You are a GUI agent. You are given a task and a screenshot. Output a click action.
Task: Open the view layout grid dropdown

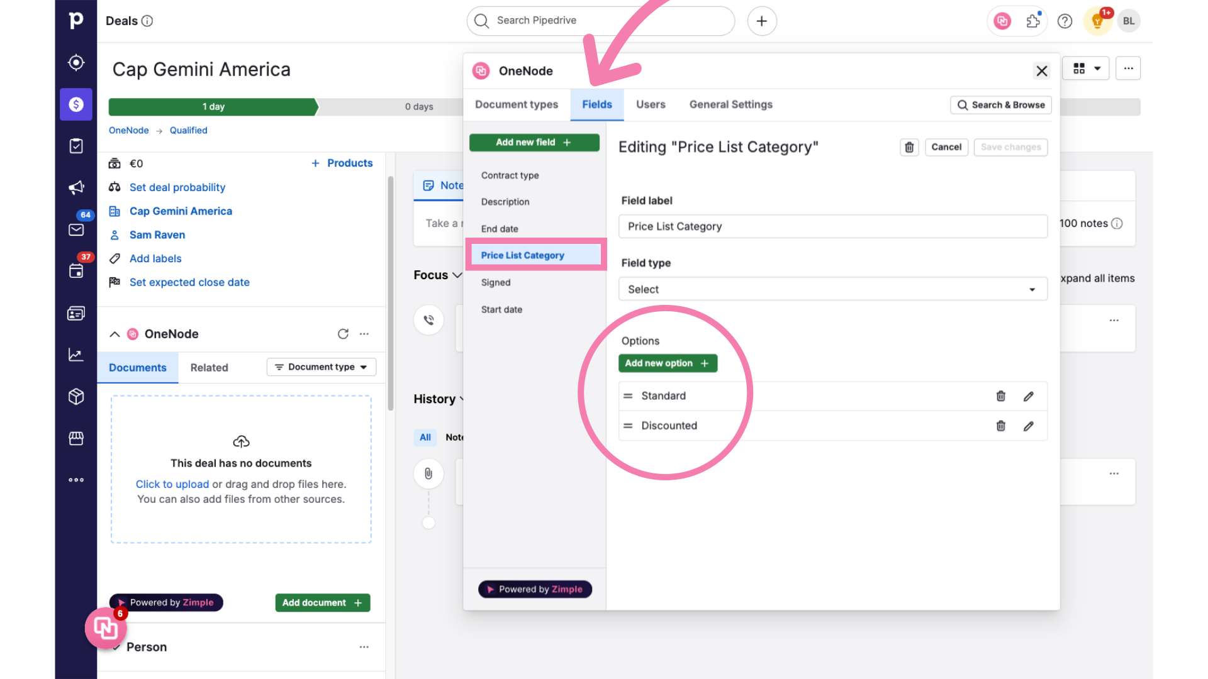coord(1087,69)
